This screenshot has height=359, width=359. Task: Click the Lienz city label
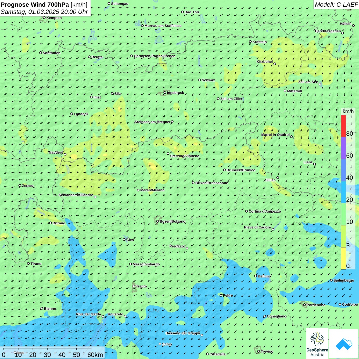coord(308,162)
